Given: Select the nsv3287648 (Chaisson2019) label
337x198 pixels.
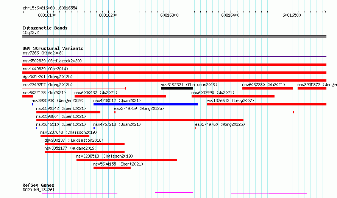Looking at the screenshot, I should click(69, 132).
